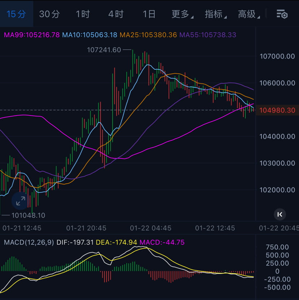Open the 指标 indicators dropdown
Viewport: 299px width, 300px height.
(x=216, y=14)
